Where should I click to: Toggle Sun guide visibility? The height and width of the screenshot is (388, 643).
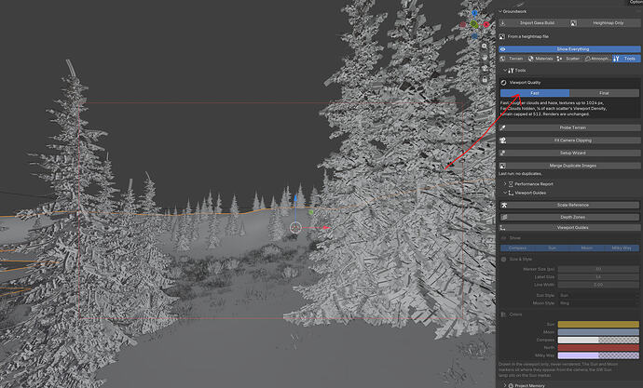(552, 248)
